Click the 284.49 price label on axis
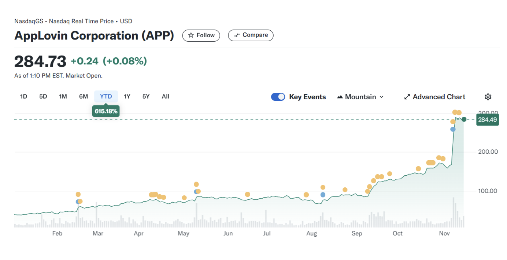 pyautogui.click(x=488, y=120)
